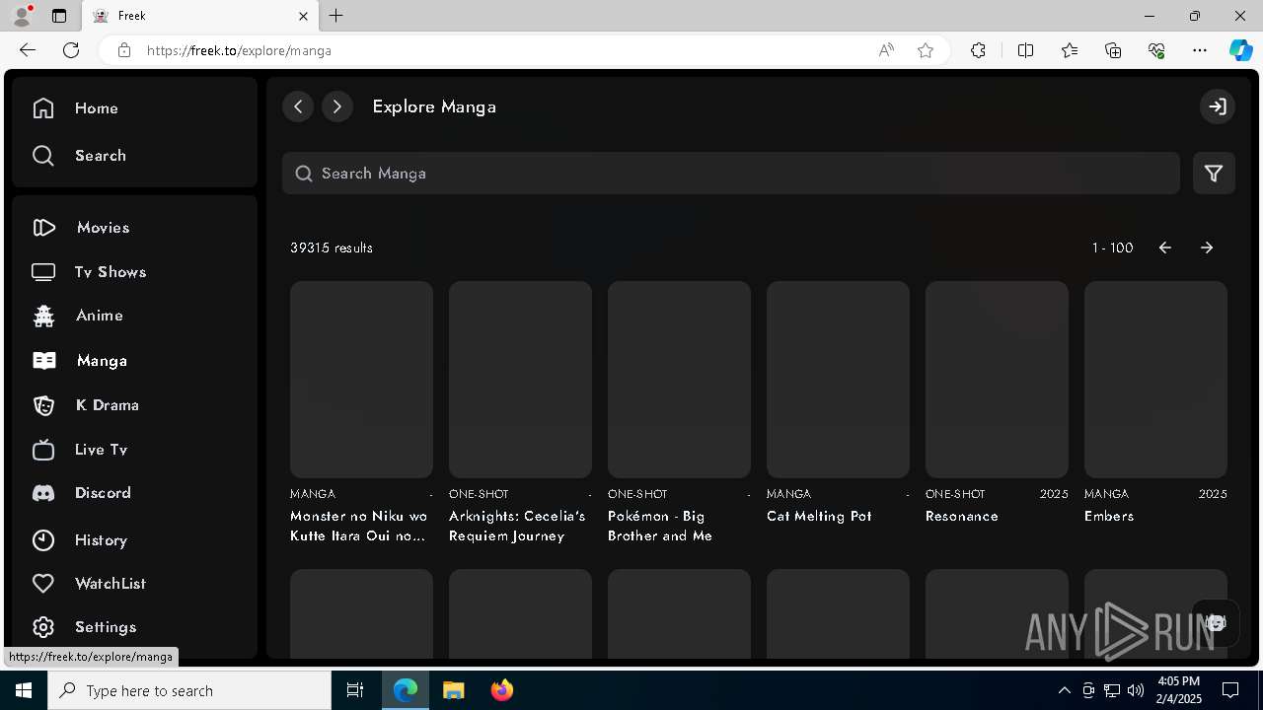Open browser Favorites list icon

(1070, 50)
